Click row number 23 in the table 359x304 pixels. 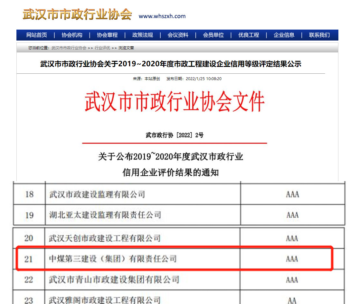click(x=29, y=300)
